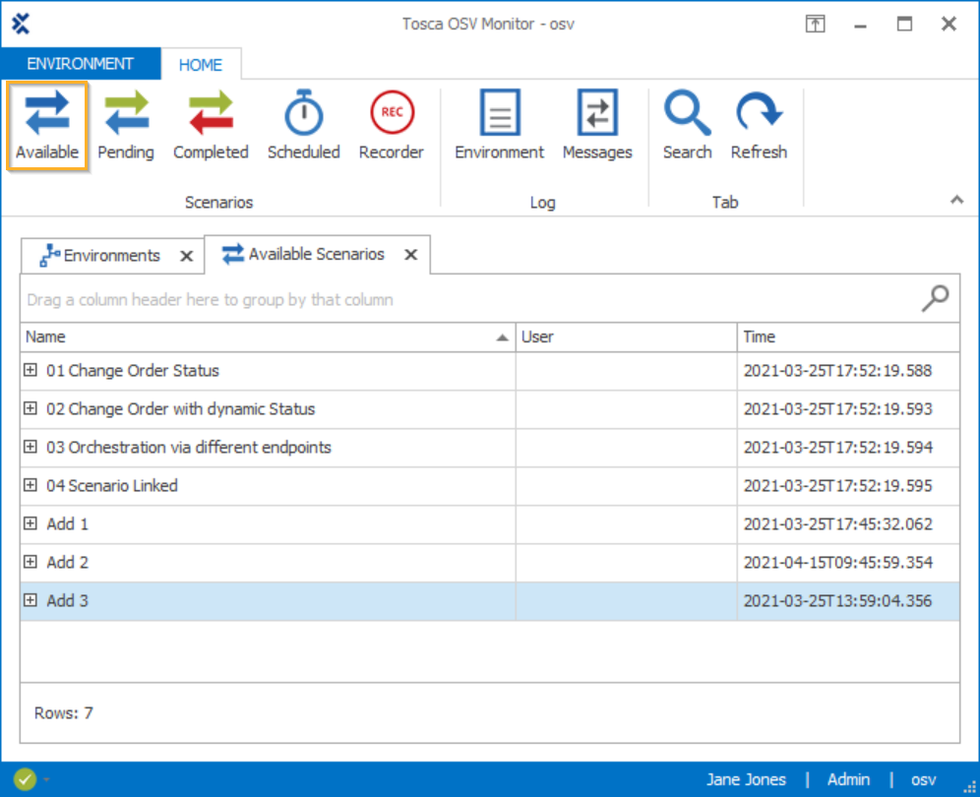Switch to the Environments tab
This screenshot has width=980, height=797.
pyautogui.click(x=101, y=256)
